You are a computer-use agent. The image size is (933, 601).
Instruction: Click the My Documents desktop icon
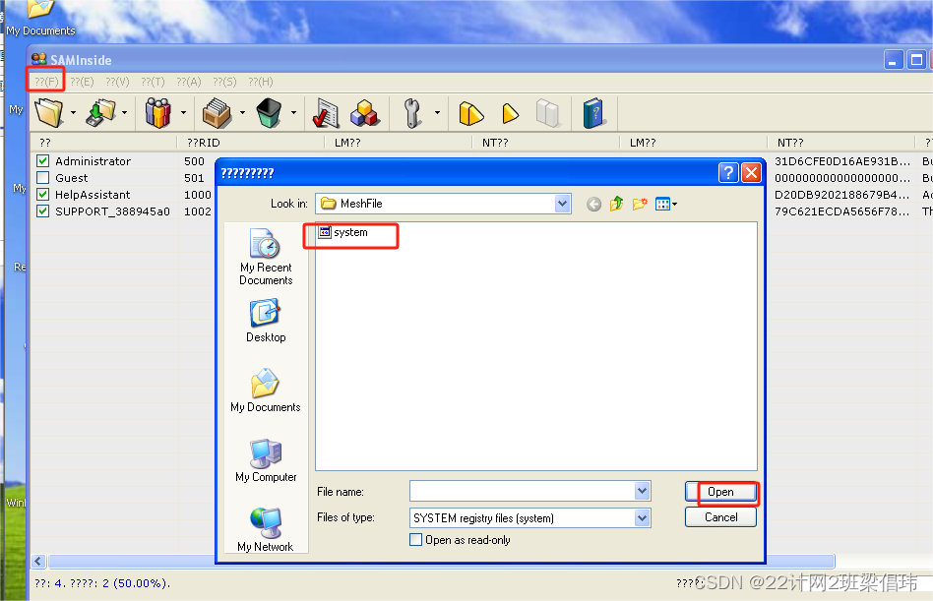tap(40, 19)
